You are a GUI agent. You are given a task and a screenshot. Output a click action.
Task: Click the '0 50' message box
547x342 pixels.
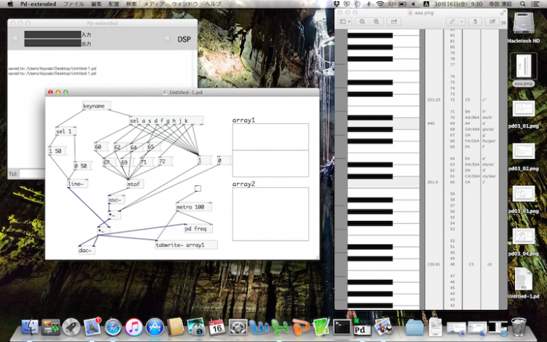[81, 166]
